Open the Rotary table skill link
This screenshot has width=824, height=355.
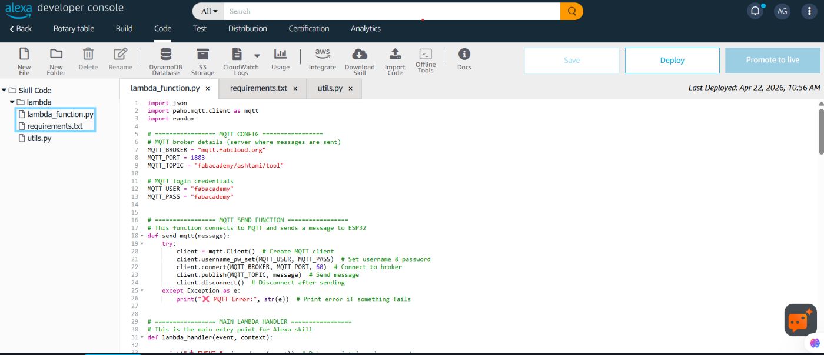pyautogui.click(x=74, y=28)
